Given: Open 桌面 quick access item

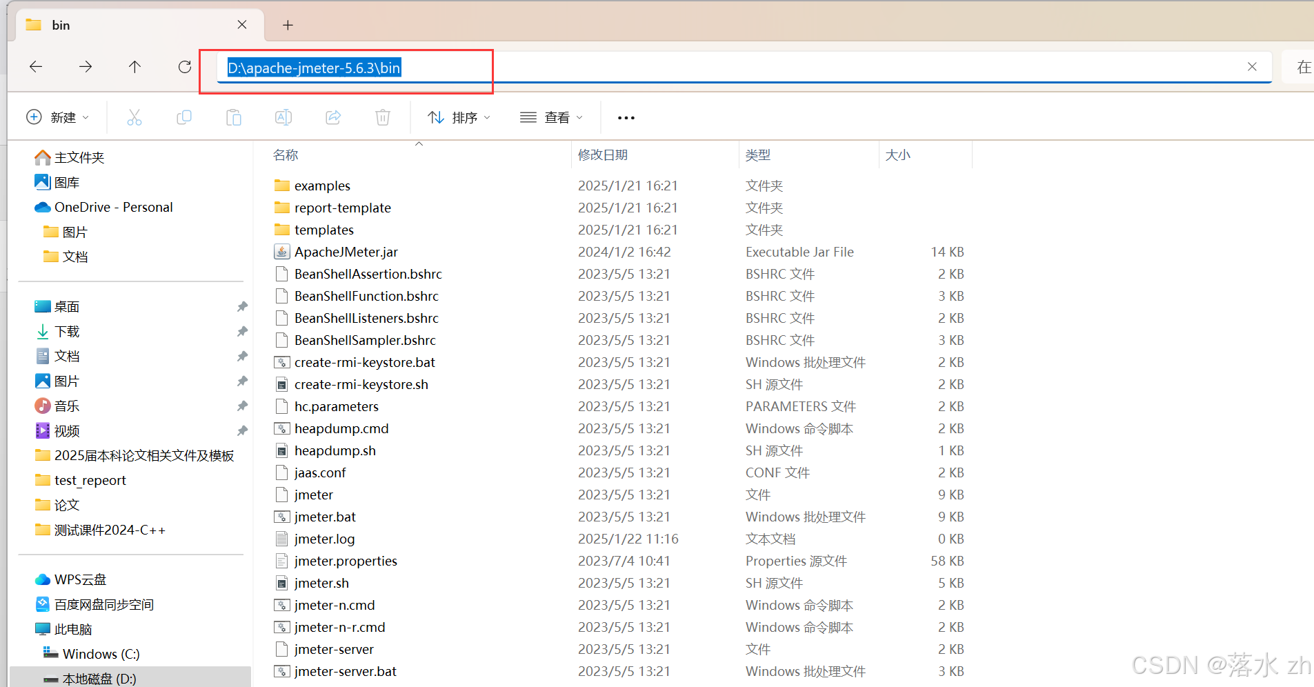Looking at the screenshot, I should [x=57, y=307].
